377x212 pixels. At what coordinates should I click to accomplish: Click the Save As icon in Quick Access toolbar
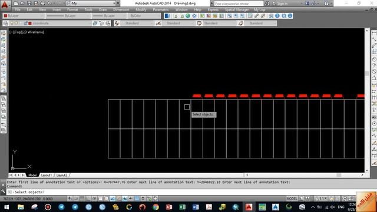[36, 4]
